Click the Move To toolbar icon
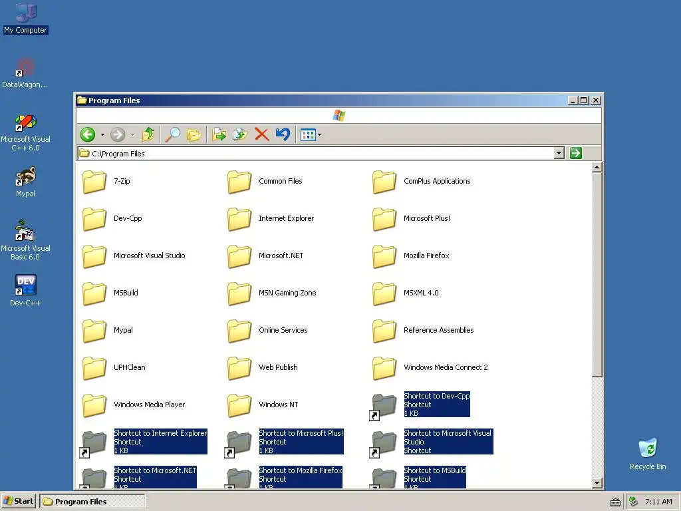681x511 pixels. coord(219,134)
